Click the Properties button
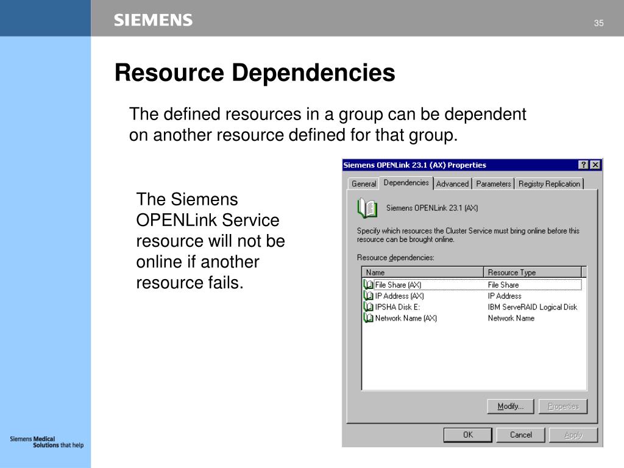Screen dimensions: 624x468 563,406
